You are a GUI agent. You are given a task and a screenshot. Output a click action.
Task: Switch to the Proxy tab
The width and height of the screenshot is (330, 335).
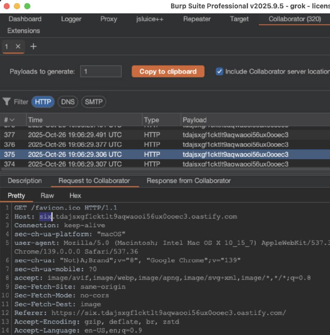coord(109,19)
